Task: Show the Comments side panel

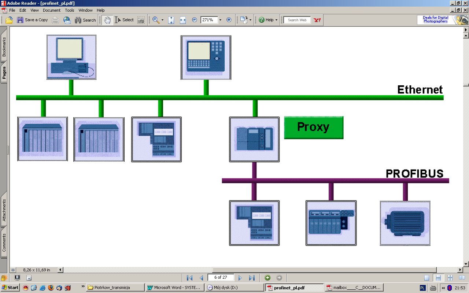Action: point(4,242)
